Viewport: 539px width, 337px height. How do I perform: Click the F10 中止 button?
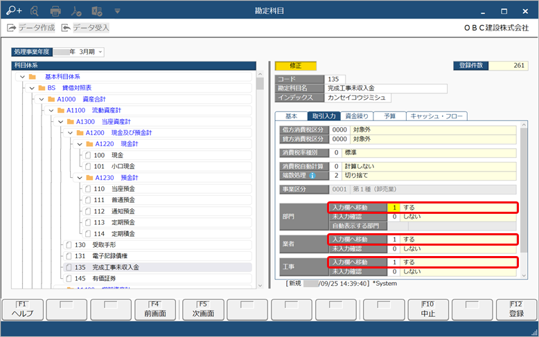point(428,309)
